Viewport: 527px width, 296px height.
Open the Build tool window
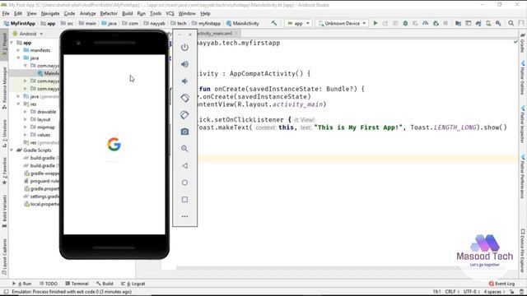(x=105, y=284)
